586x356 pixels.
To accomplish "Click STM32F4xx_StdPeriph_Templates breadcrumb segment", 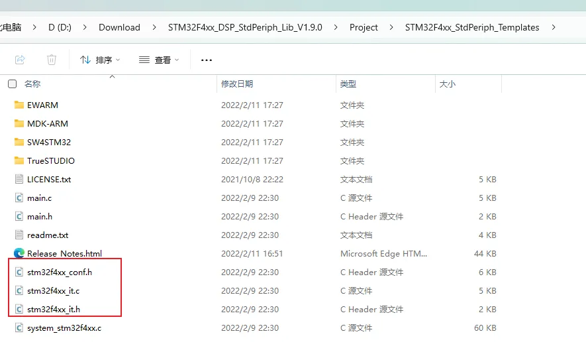I will coord(472,27).
